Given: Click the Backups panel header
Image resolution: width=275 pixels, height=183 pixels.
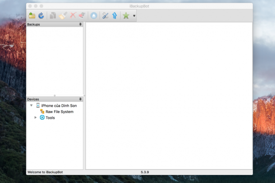Looking at the screenshot, I should coord(49,24).
